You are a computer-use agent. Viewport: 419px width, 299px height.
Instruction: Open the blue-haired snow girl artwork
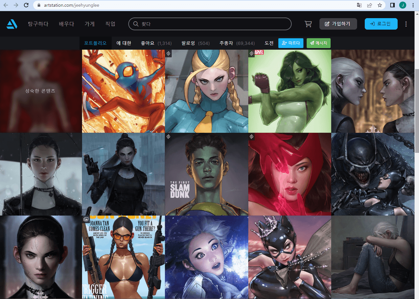click(206, 257)
